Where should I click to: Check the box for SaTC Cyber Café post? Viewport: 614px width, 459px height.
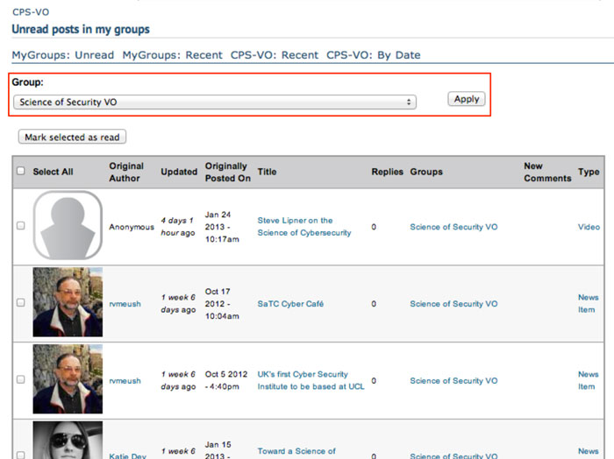[x=21, y=303]
